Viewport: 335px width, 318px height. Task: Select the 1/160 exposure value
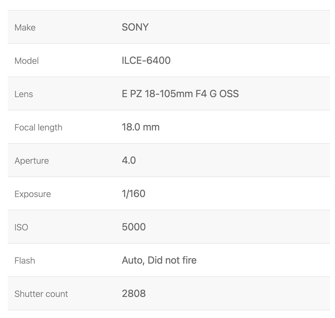pyautogui.click(x=134, y=194)
